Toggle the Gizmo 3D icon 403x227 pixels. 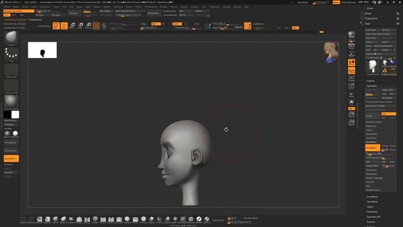[96, 26]
